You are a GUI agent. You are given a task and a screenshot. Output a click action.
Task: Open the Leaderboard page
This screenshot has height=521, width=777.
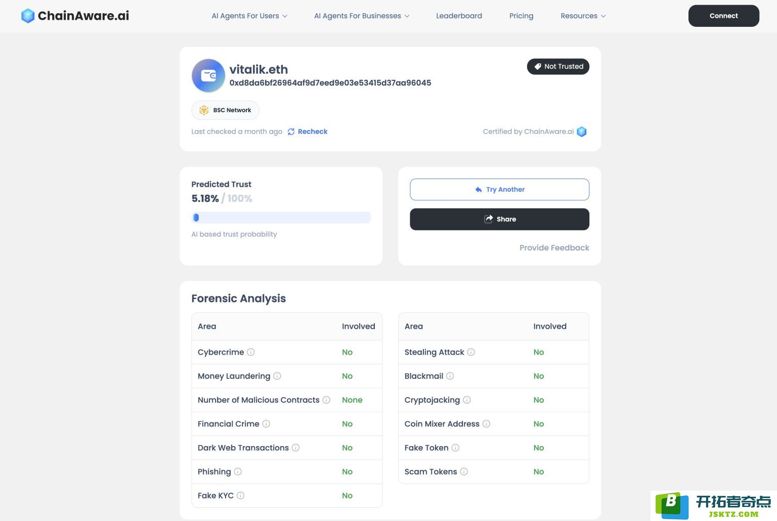pyautogui.click(x=459, y=16)
